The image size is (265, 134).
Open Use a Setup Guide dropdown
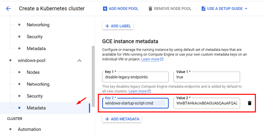(224, 8)
